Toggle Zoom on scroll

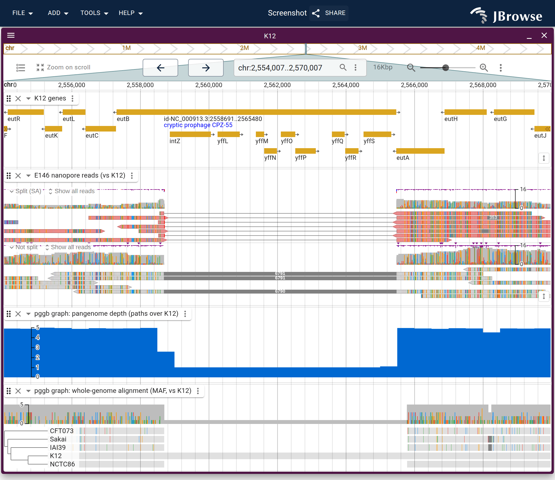pos(64,67)
